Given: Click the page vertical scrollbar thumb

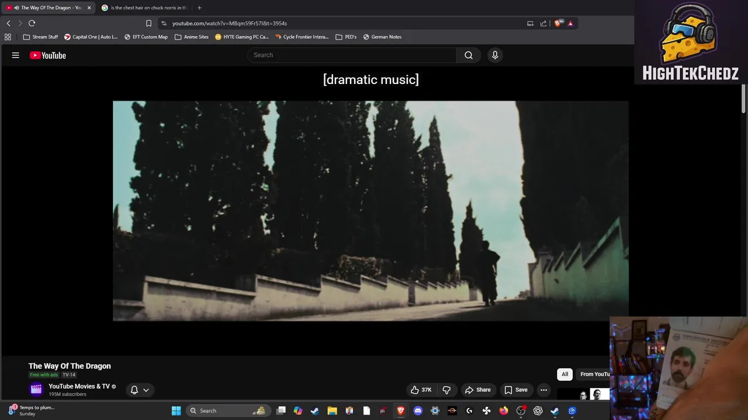Looking at the screenshot, I should (744, 99).
